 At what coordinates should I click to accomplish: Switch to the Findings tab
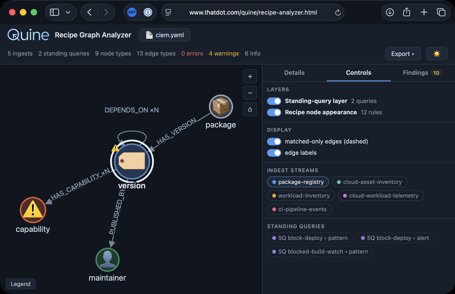coord(423,73)
